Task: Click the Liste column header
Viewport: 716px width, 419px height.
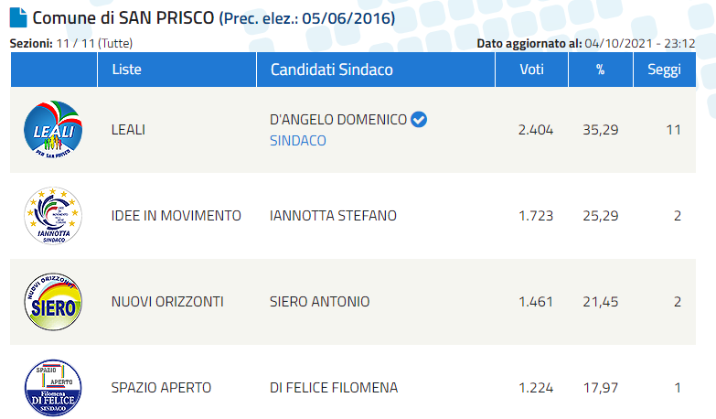Action: [126, 70]
